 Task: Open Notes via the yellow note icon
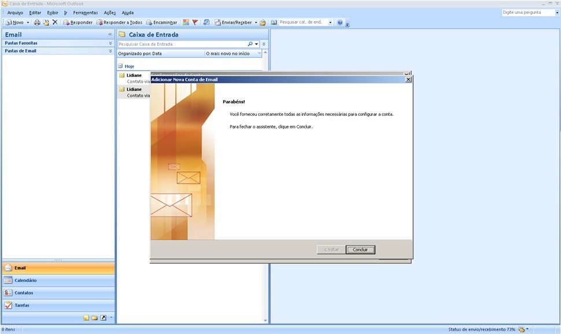[x=86, y=318]
